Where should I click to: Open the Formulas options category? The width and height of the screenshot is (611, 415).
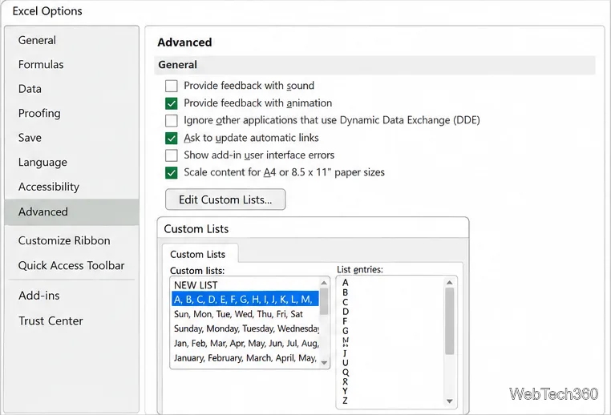(x=41, y=65)
